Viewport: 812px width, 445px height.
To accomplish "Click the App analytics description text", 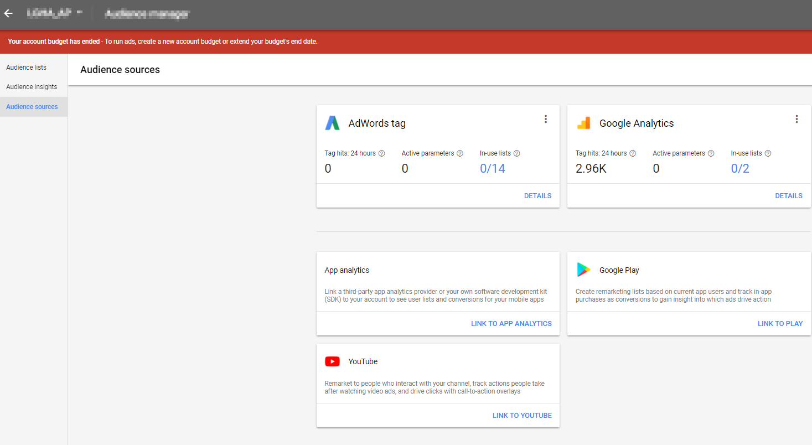I will 435,296.
